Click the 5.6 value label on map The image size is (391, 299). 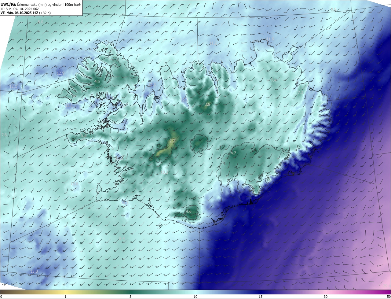84,135
